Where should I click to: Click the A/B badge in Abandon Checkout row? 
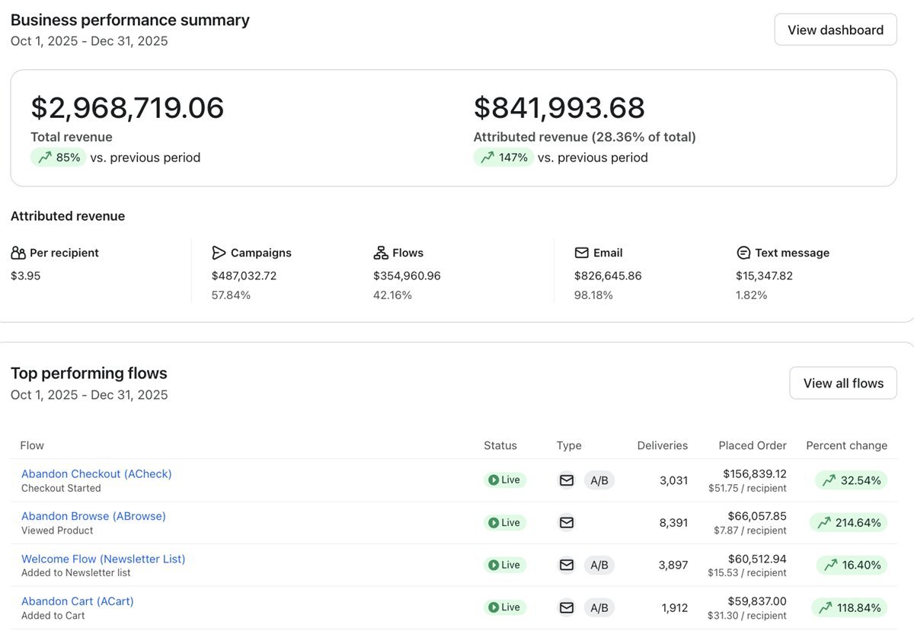[x=599, y=480]
